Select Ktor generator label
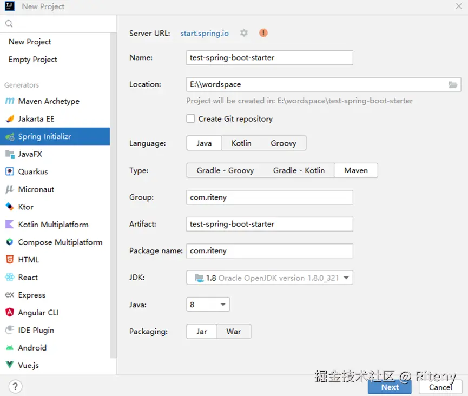The width and height of the screenshot is (468, 396). [x=25, y=207]
